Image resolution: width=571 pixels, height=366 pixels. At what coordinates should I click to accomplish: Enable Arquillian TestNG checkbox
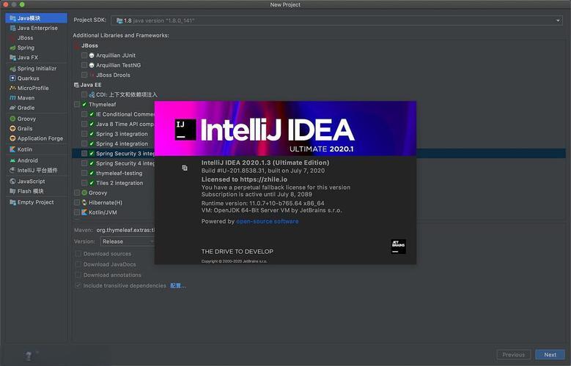pos(84,65)
